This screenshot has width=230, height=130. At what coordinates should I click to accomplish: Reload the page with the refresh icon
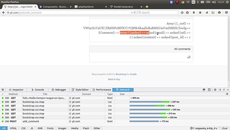click(x=135, y=12)
